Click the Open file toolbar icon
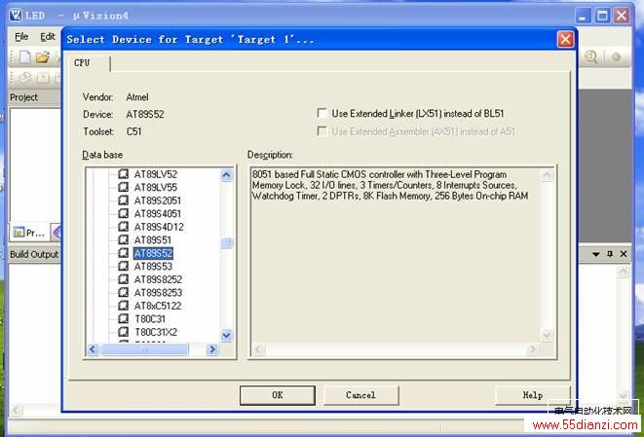This screenshot has width=644, height=437. click(42, 56)
